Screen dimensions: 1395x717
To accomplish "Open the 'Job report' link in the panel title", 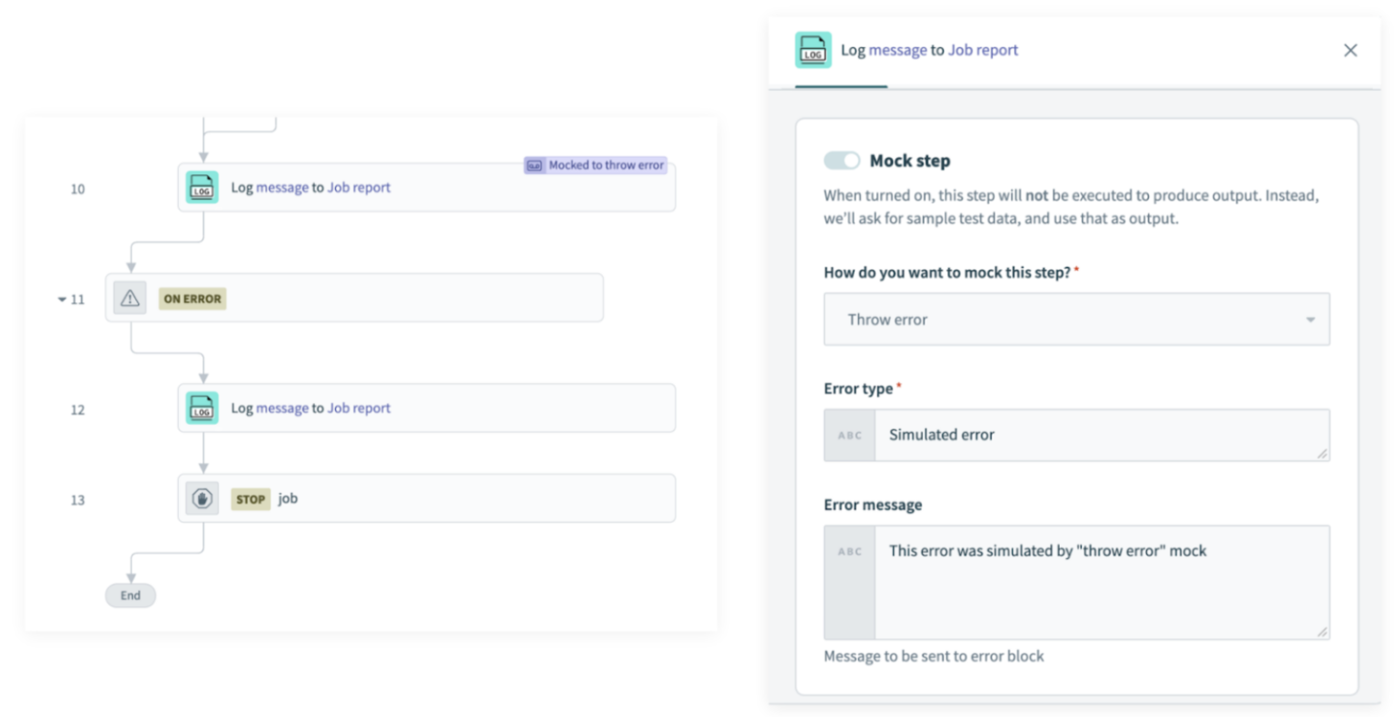I will tap(983, 50).
